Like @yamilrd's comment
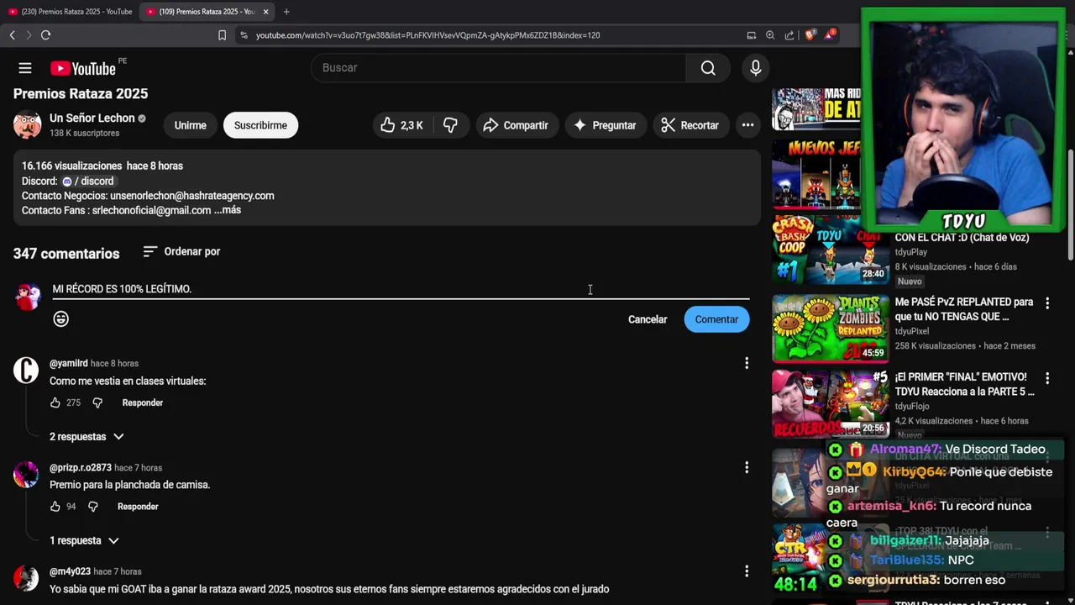The image size is (1075, 605). coord(55,402)
